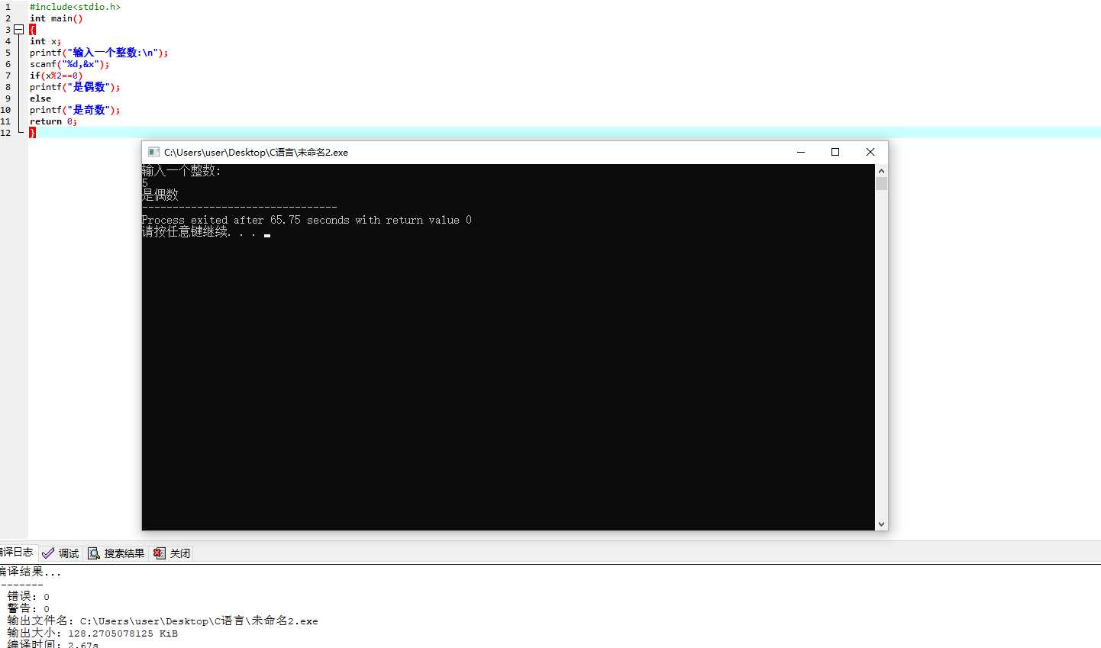Close the 未命名2.exe console window

tap(870, 152)
